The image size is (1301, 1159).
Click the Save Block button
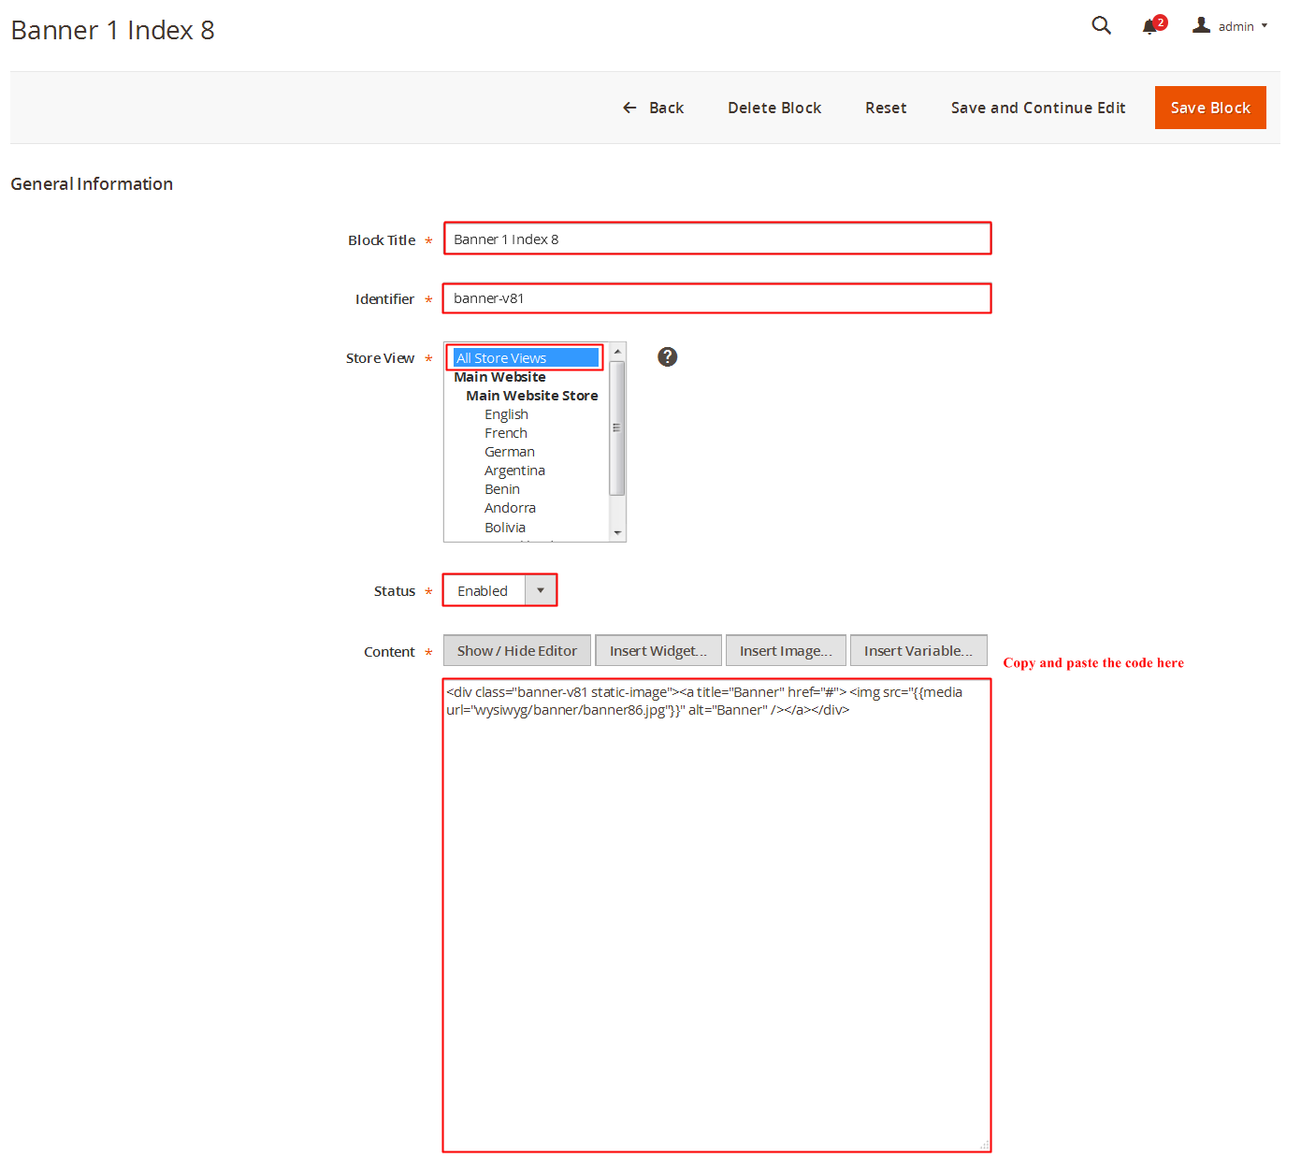pos(1210,108)
